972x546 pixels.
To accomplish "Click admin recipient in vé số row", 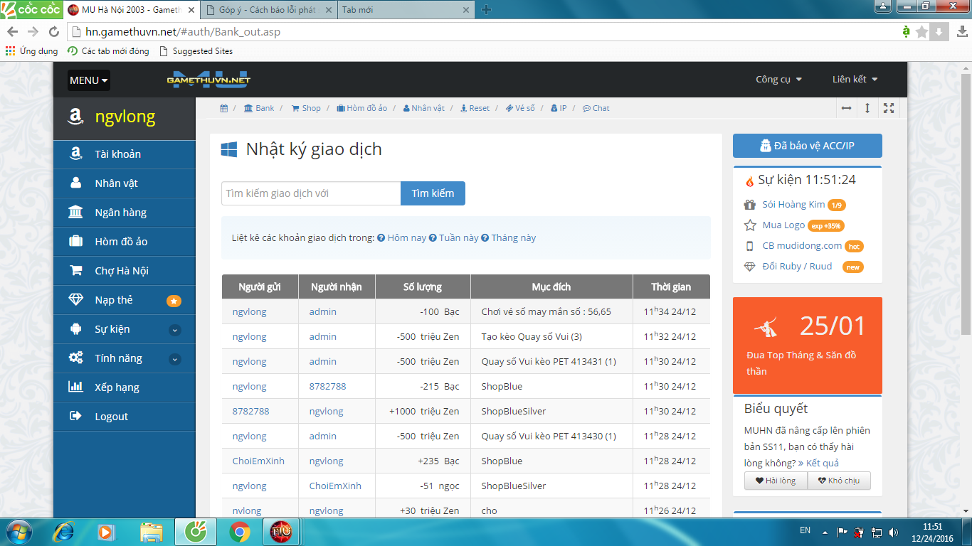I will pyautogui.click(x=323, y=312).
